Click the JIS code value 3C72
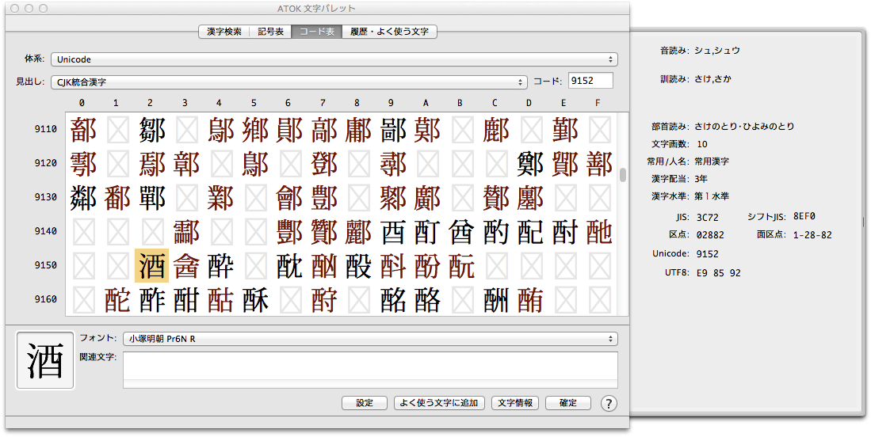 (707, 217)
